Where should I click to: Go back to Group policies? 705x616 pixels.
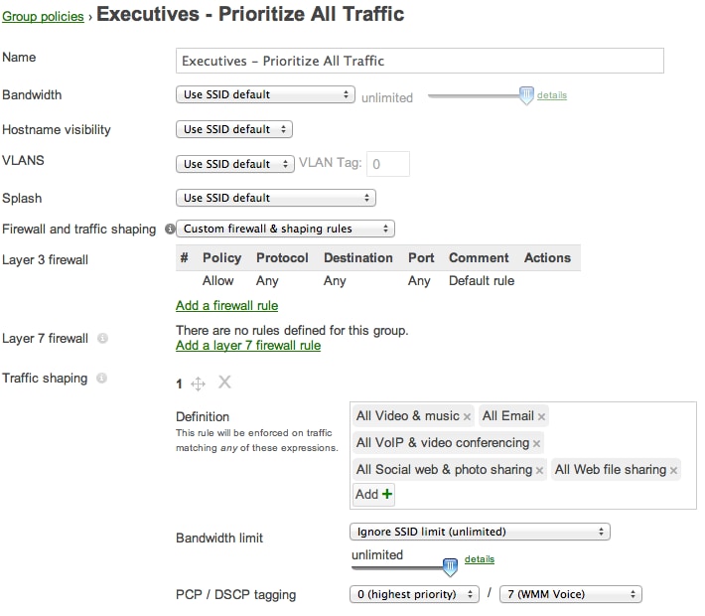click(43, 16)
